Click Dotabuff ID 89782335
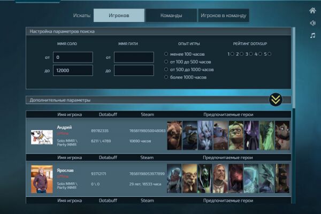 point(100,131)
